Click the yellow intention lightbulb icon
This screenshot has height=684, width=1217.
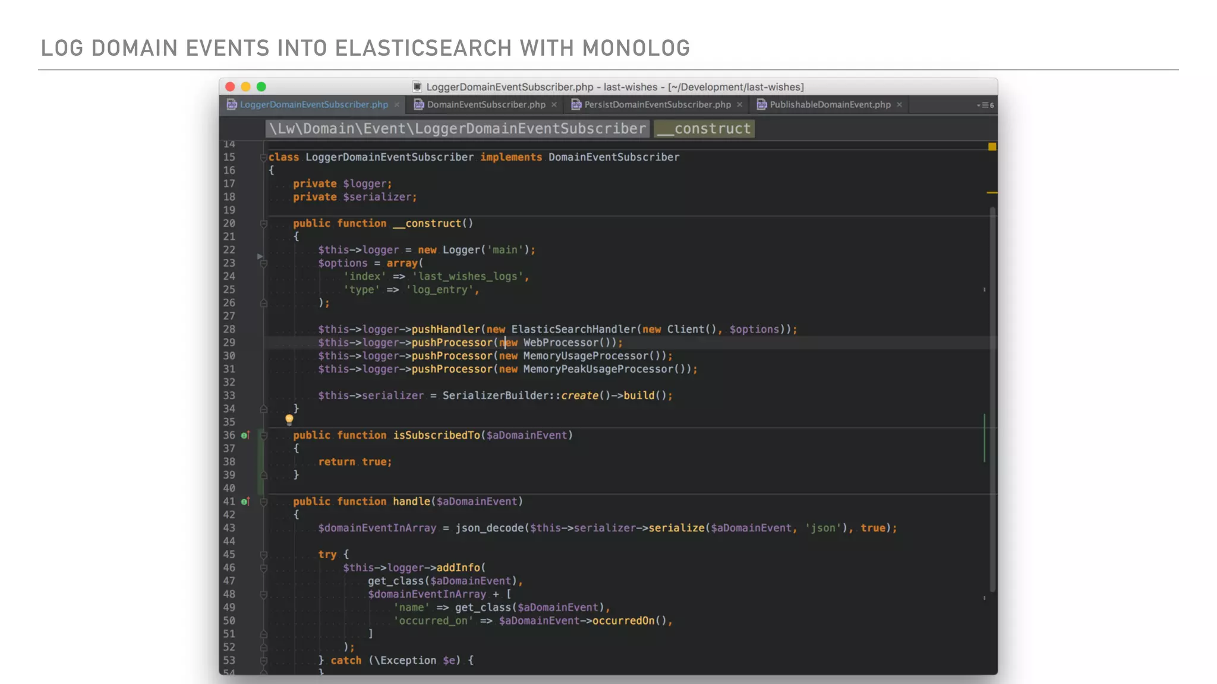coord(289,420)
